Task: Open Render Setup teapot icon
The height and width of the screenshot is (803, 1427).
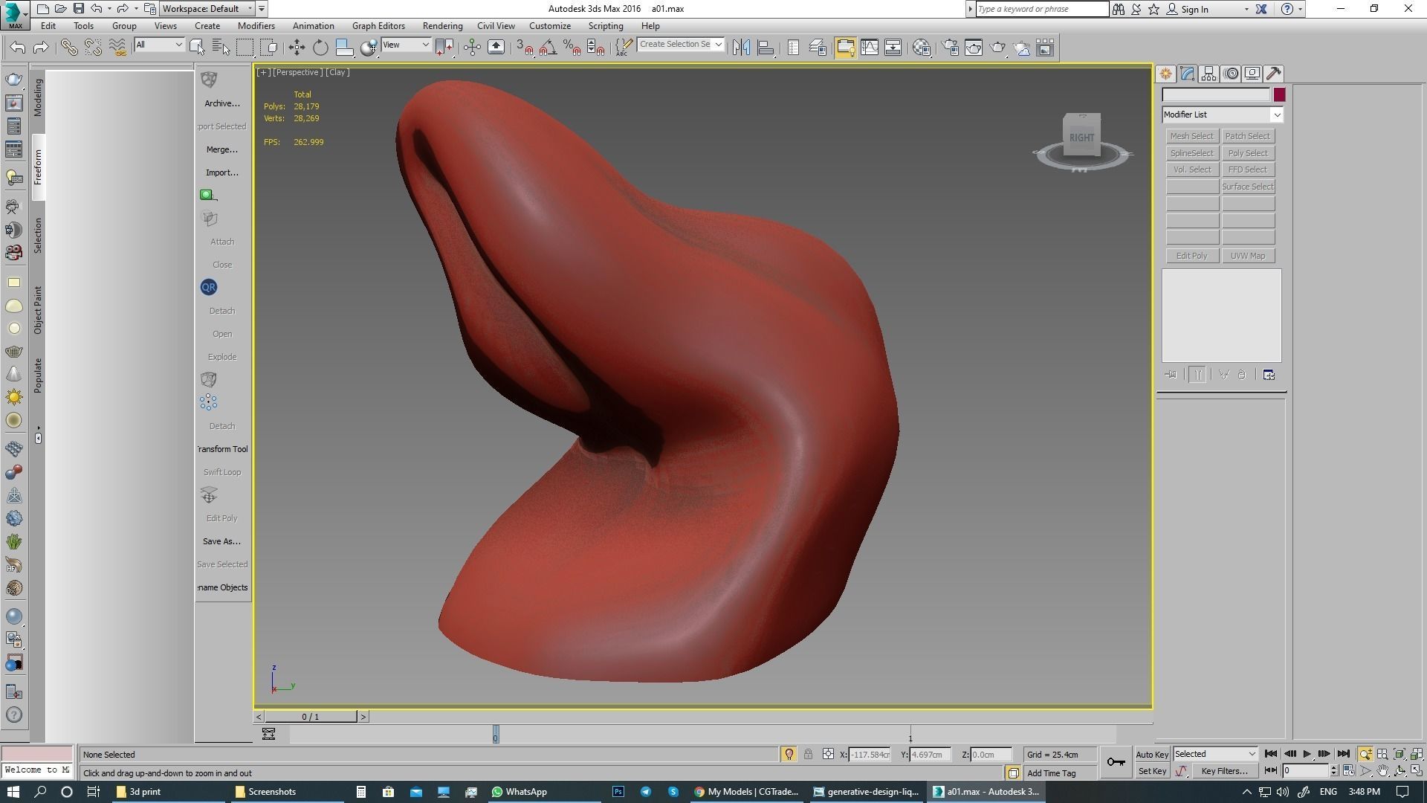Action: click(950, 48)
